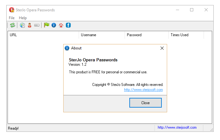220x140 pixels.
Task: Click the red house homepage icon
Action: pos(61,25)
